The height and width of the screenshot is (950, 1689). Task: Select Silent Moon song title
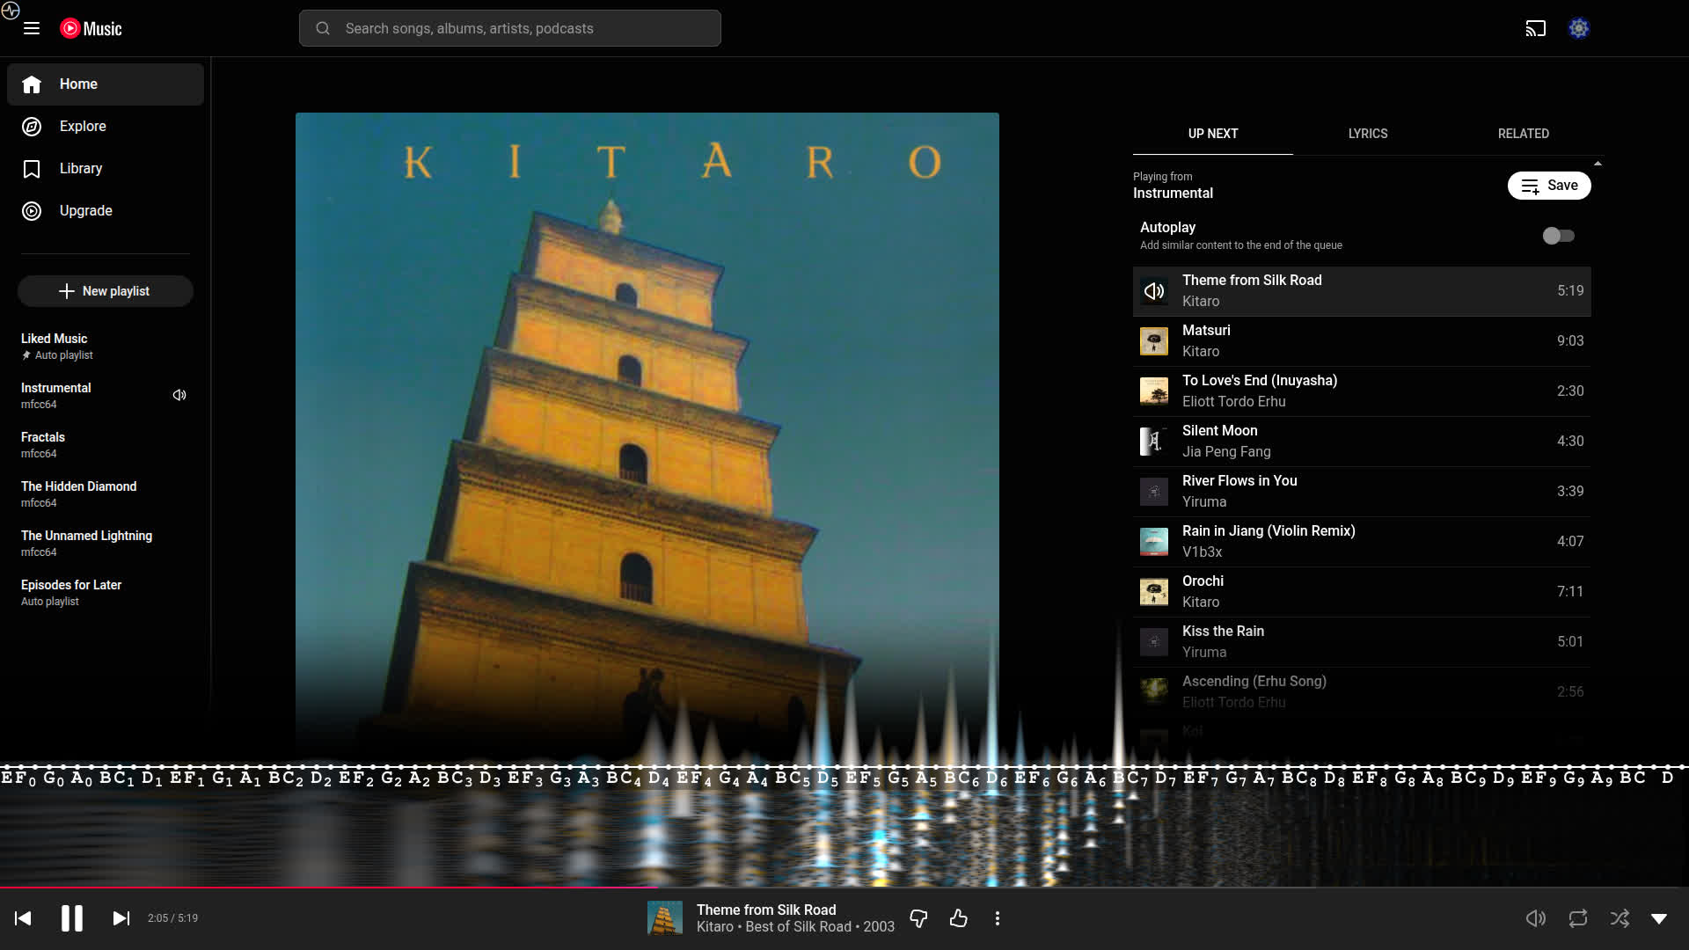pyautogui.click(x=1220, y=431)
